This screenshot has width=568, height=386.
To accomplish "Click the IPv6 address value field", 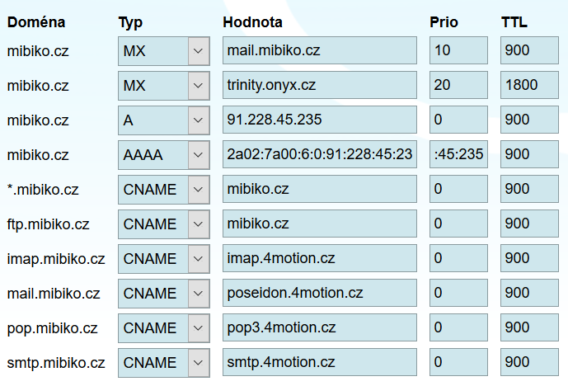I will point(320,155).
